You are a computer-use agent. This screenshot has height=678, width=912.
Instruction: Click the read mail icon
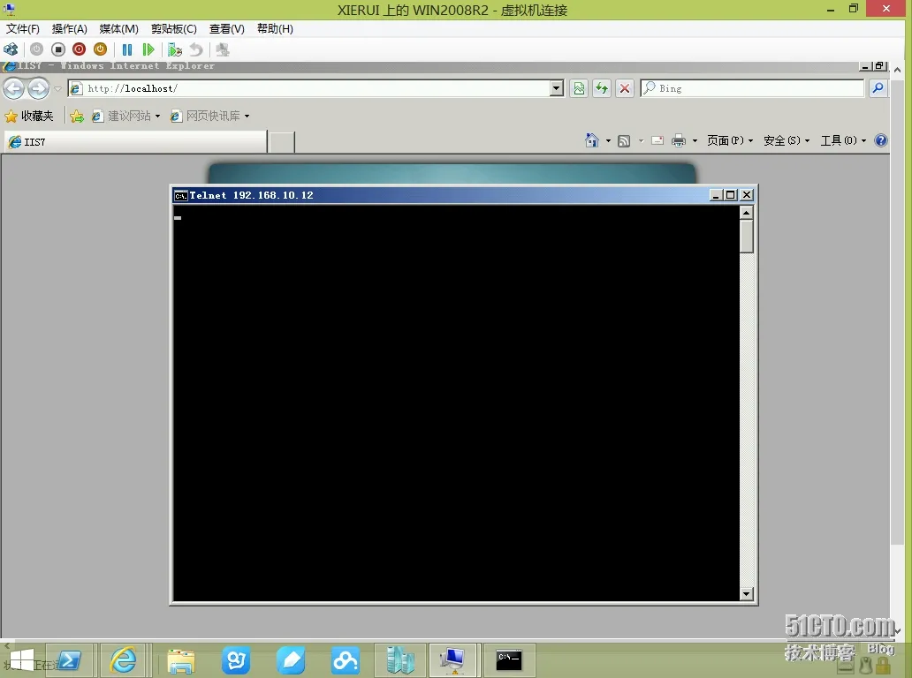(x=657, y=140)
